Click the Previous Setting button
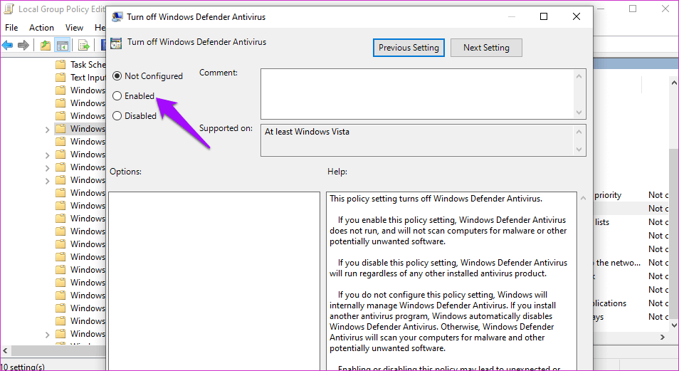The height and width of the screenshot is (371, 679). (409, 48)
